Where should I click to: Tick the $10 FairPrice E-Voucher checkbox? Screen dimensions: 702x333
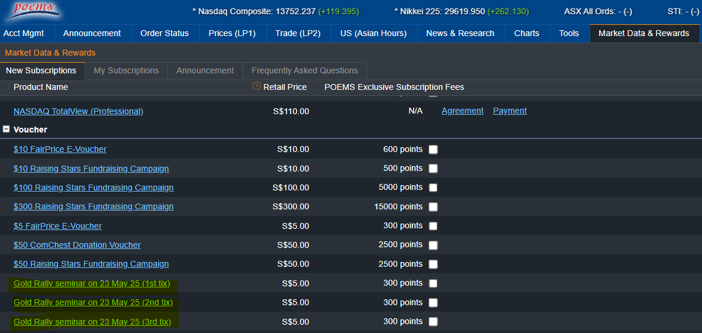(433, 150)
